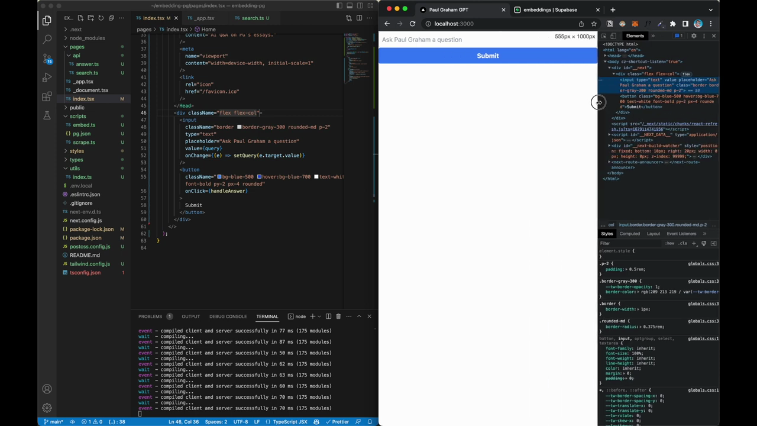Screen dimensions: 757x426
Task: Open the Chrome tab search dropdown arrow
Action: [710, 9]
